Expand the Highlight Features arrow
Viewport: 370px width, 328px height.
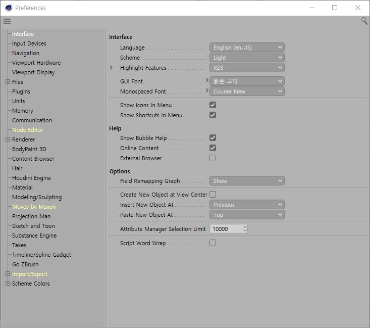point(112,68)
